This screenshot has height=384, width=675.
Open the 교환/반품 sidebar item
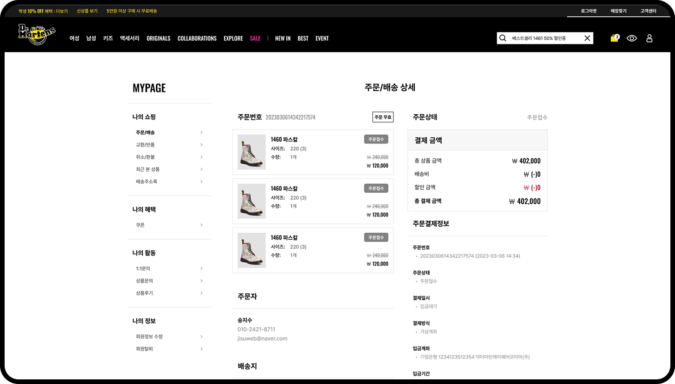pyautogui.click(x=145, y=145)
